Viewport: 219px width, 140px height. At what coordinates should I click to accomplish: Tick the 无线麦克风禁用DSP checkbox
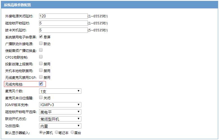(41, 77)
